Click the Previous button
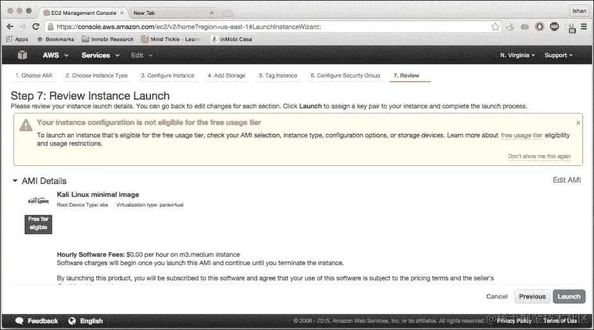594x330 pixels. [x=532, y=297]
